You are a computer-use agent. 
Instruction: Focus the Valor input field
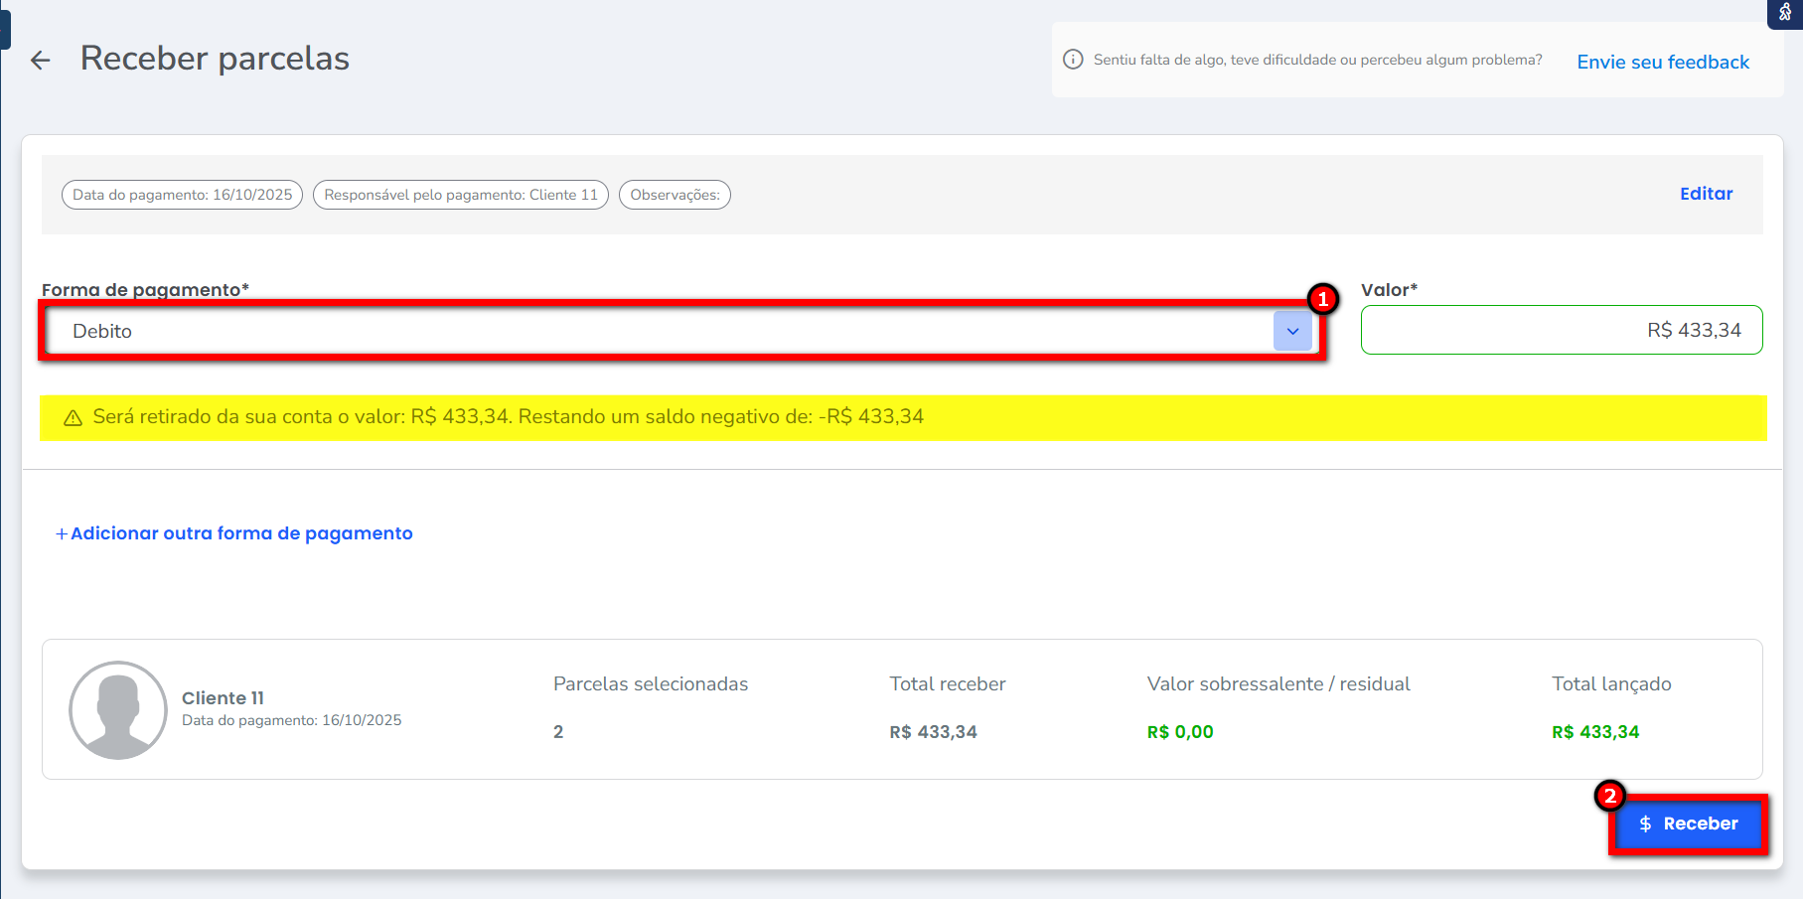[x=1561, y=330]
